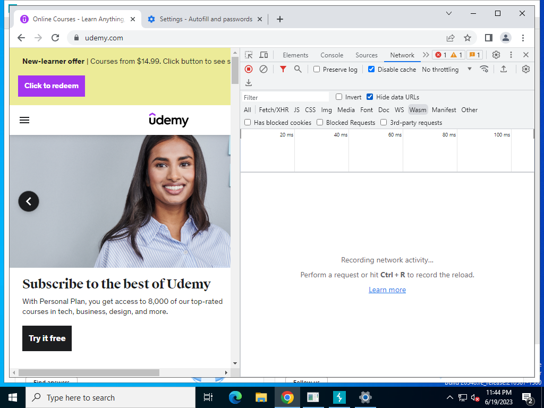Image resolution: width=544 pixels, height=408 pixels.
Task: Close the DevTools panel
Action: tap(526, 55)
